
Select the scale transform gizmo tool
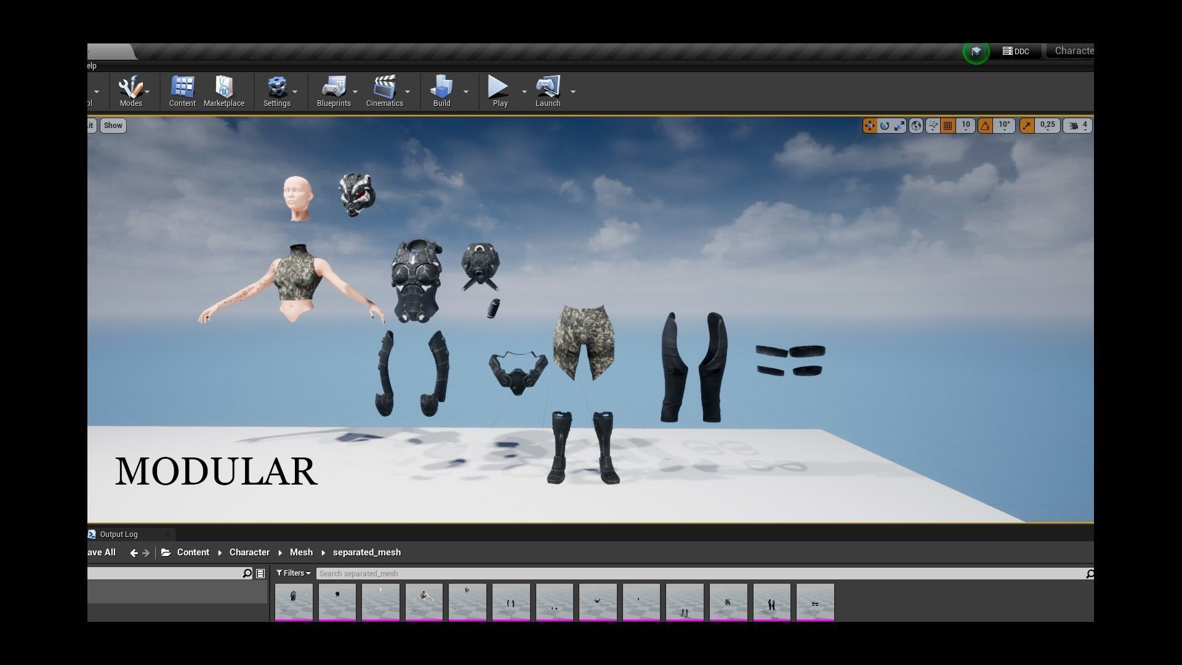click(x=899, y=126)
